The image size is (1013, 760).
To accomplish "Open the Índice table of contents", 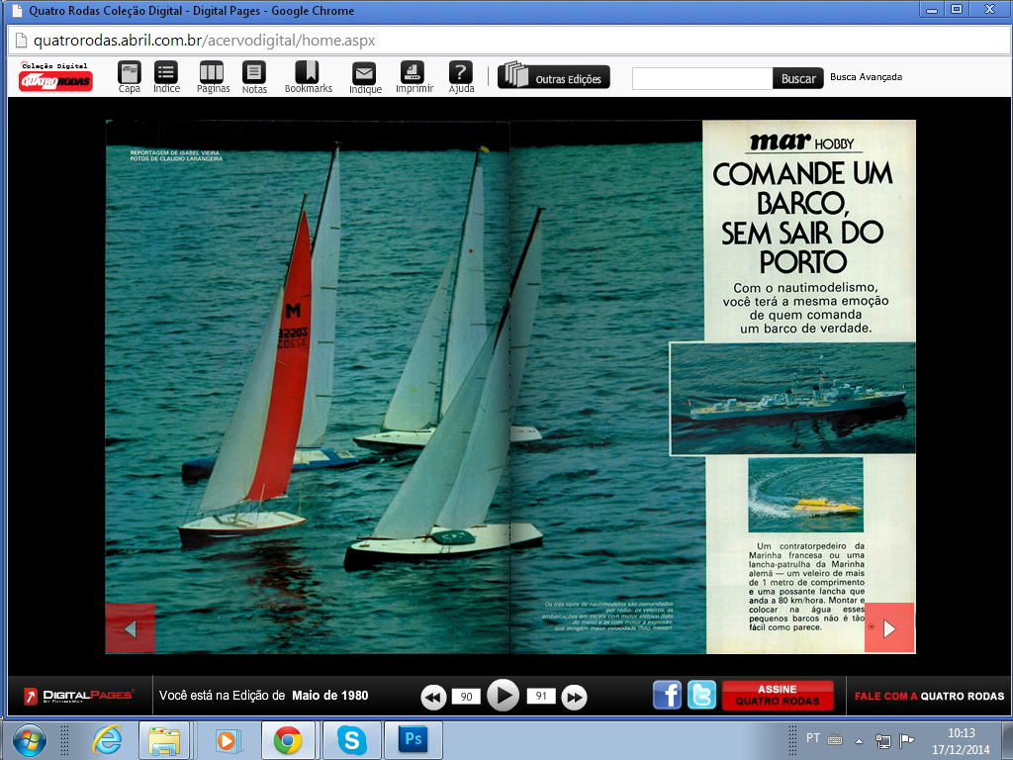I will click(166, 73).
